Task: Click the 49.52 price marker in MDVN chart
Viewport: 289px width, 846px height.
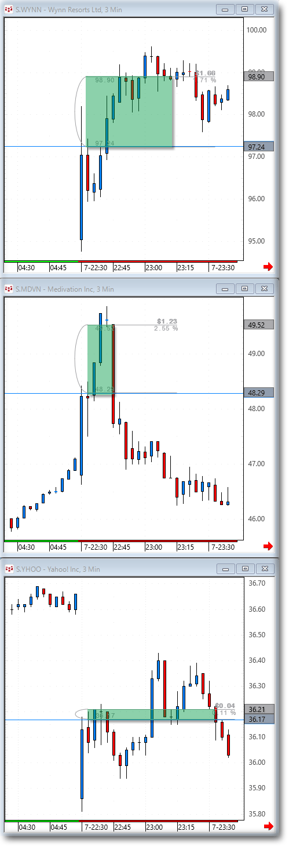Action: pos(259,325)
